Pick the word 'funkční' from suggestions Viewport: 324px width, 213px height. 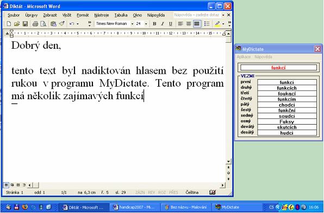pyautogui.click(x=287, y=111)
